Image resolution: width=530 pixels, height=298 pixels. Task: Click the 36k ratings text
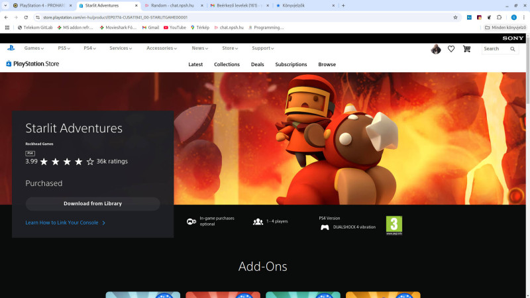coord(112,161)
